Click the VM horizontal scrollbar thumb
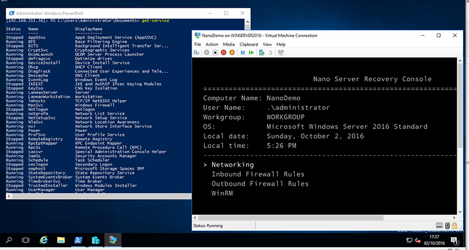Viewport: 469px width, 250px height. click(x=290, y=218)
